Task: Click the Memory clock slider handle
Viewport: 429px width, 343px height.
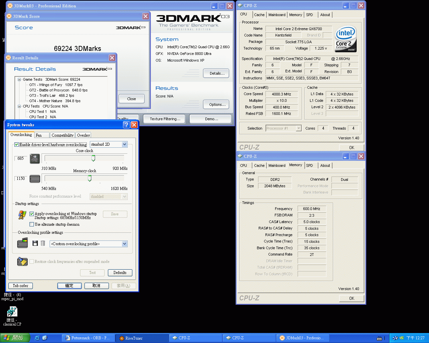Action: 89,179
